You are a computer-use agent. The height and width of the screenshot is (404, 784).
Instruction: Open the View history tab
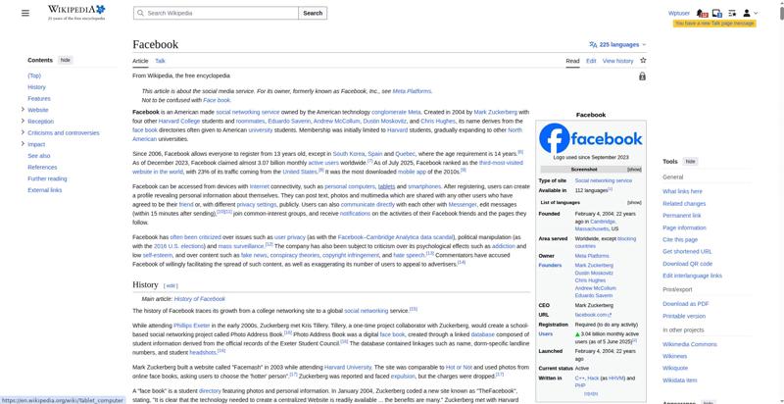[617, 61]
